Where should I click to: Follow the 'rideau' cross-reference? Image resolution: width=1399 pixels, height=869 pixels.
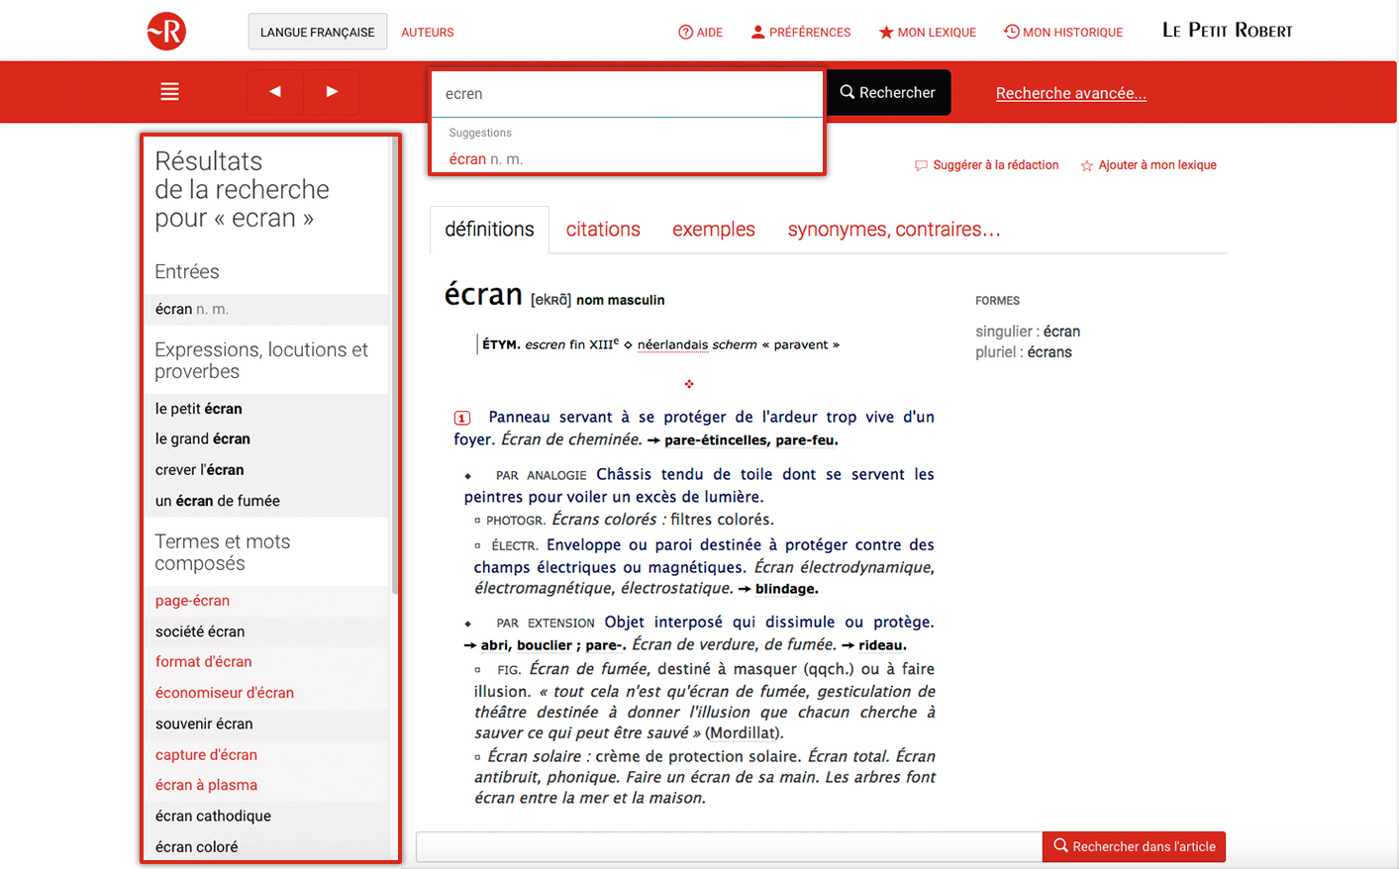tap(881, 645)
